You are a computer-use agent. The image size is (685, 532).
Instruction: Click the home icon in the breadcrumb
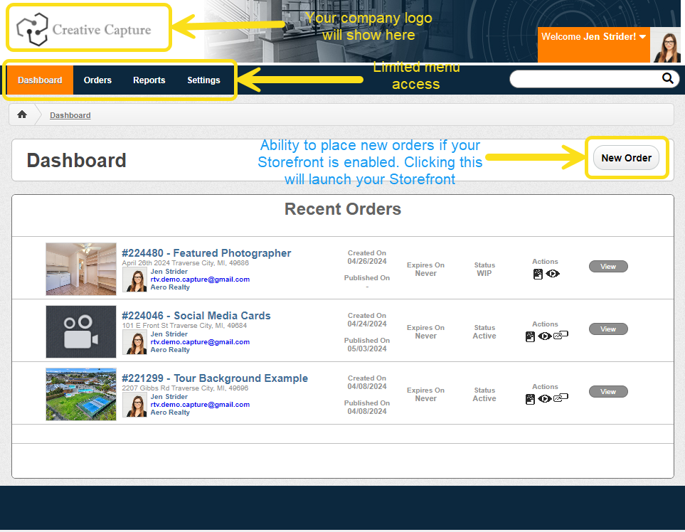click(22, 115)
